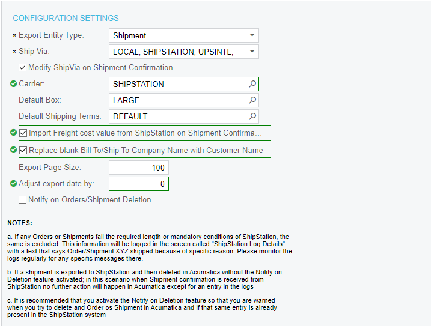Viewport: 431px width, 326px height.
Task: Click the Default Shipping Terms label
Action: click(x=60, y=116)
